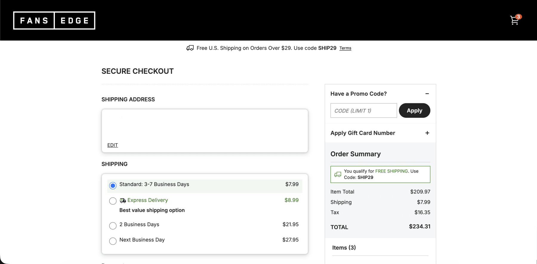The height and width of the screenshot is (264, 537).
Task: Expand Apply Gift Card Number section
Action: 427,133
